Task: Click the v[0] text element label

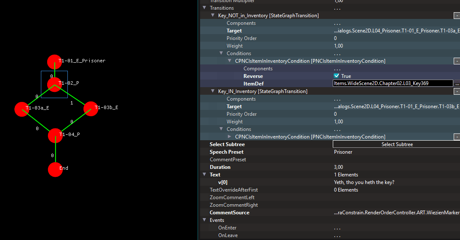Action: pyautogui.click(x=223, y=182)
